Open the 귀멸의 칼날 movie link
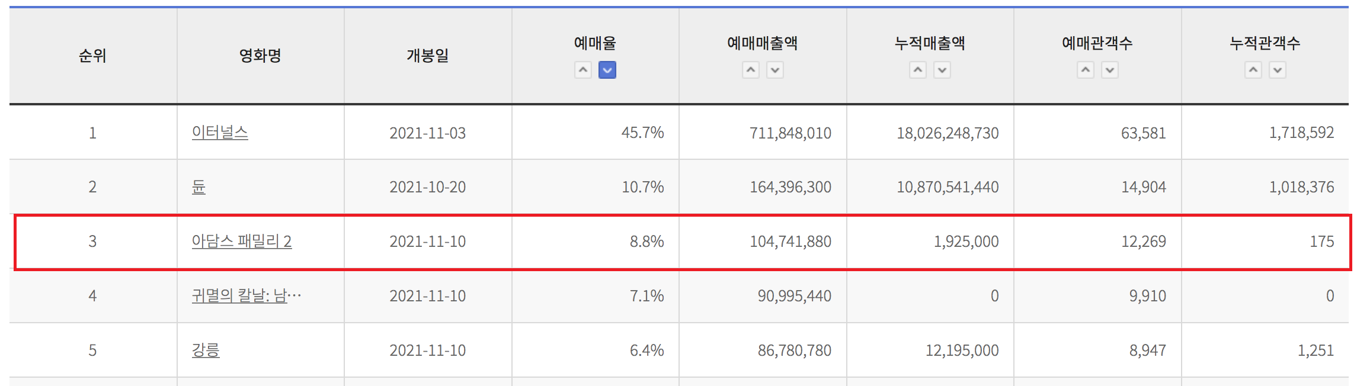Screen dimensions: 1357x386 pos(247,296)
